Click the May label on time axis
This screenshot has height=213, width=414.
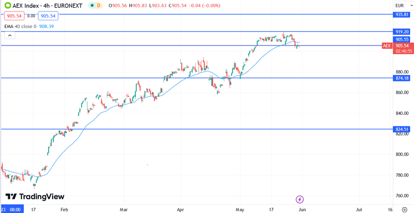coord(240,210)
